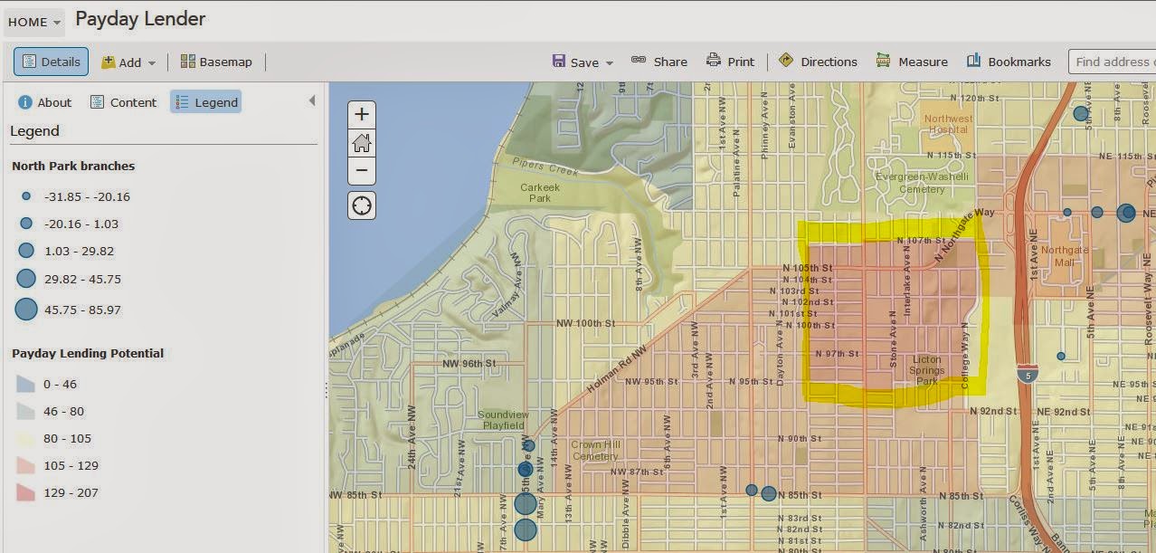Open the Measure tool
The width and height of the screenshot is (1156, 553).
912,62
